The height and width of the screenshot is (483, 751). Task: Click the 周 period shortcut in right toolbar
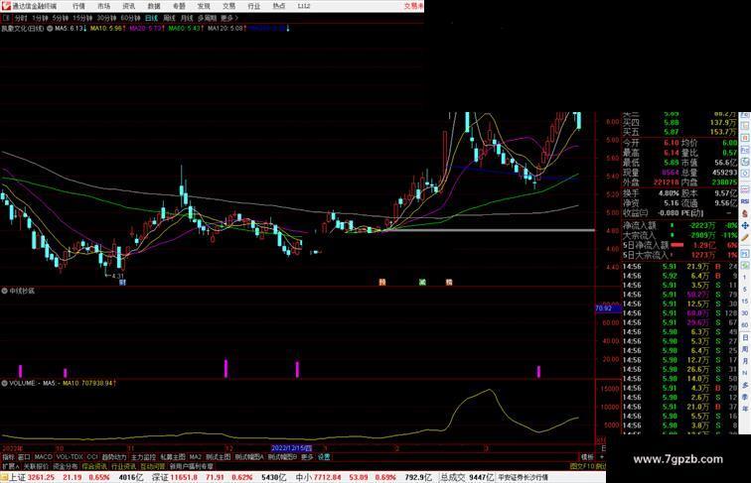[x=745, y=349]
